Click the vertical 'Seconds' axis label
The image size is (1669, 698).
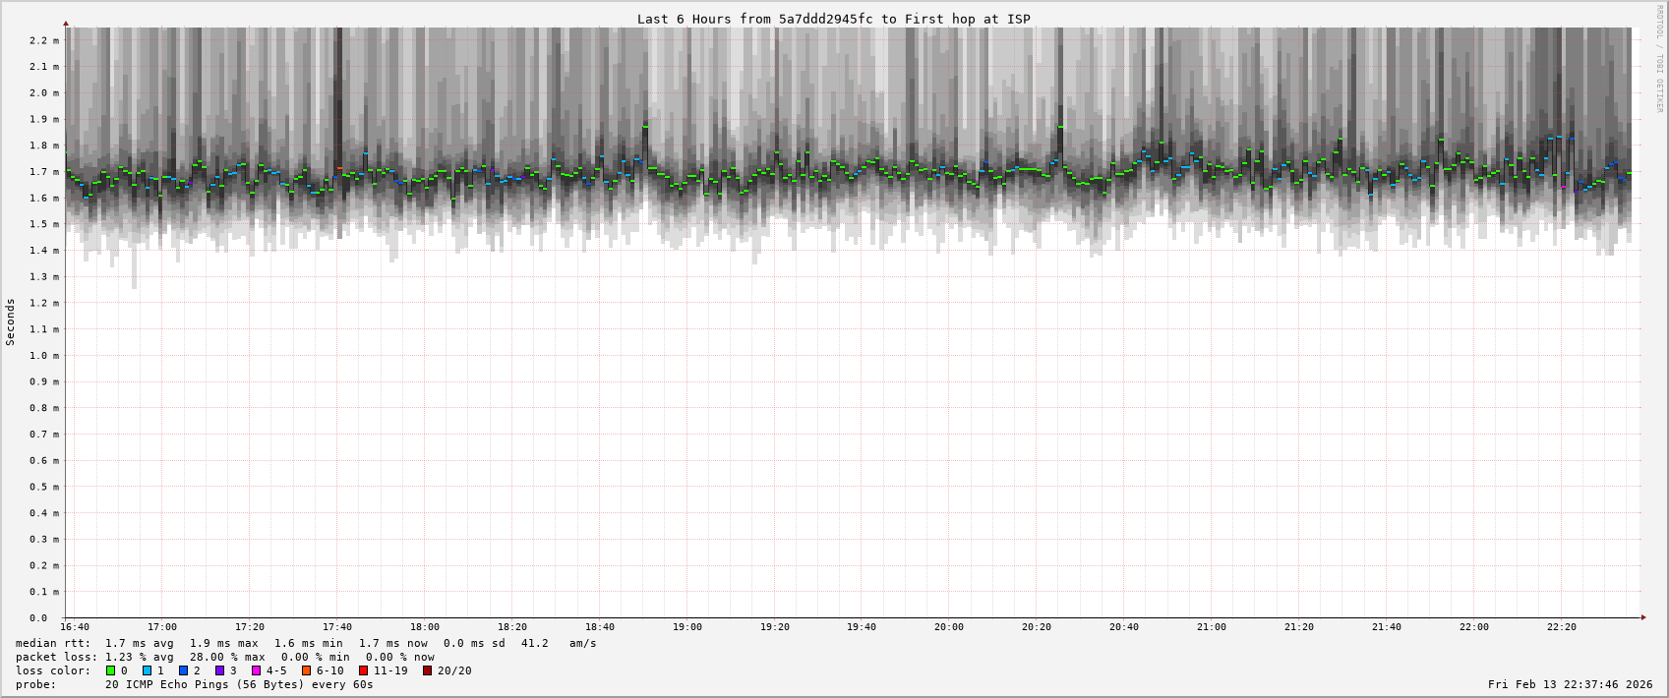pyautogui.click(x=11, y=322)
